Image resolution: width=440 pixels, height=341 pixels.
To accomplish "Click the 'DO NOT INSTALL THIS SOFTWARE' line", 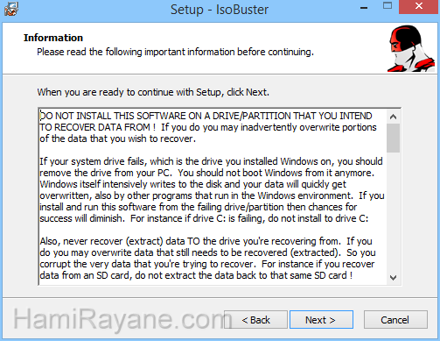I will (x=206, y=116).
